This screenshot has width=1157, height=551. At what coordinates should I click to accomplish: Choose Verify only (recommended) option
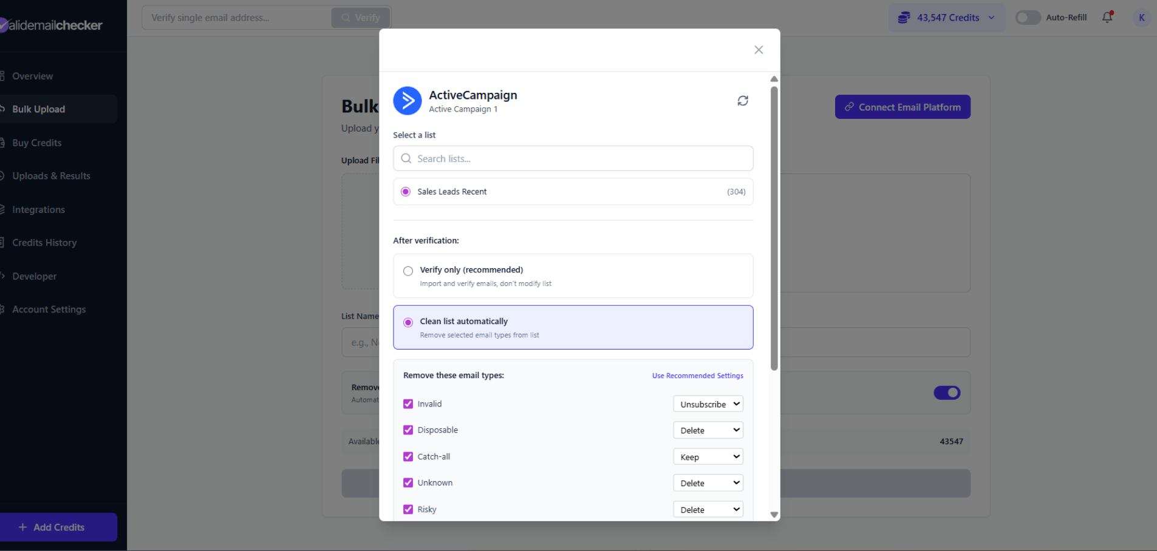pos(408,271)
